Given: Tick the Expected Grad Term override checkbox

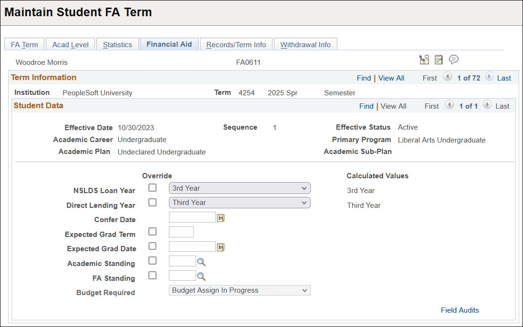Looking at the screenshot, I should coord(152,231).
